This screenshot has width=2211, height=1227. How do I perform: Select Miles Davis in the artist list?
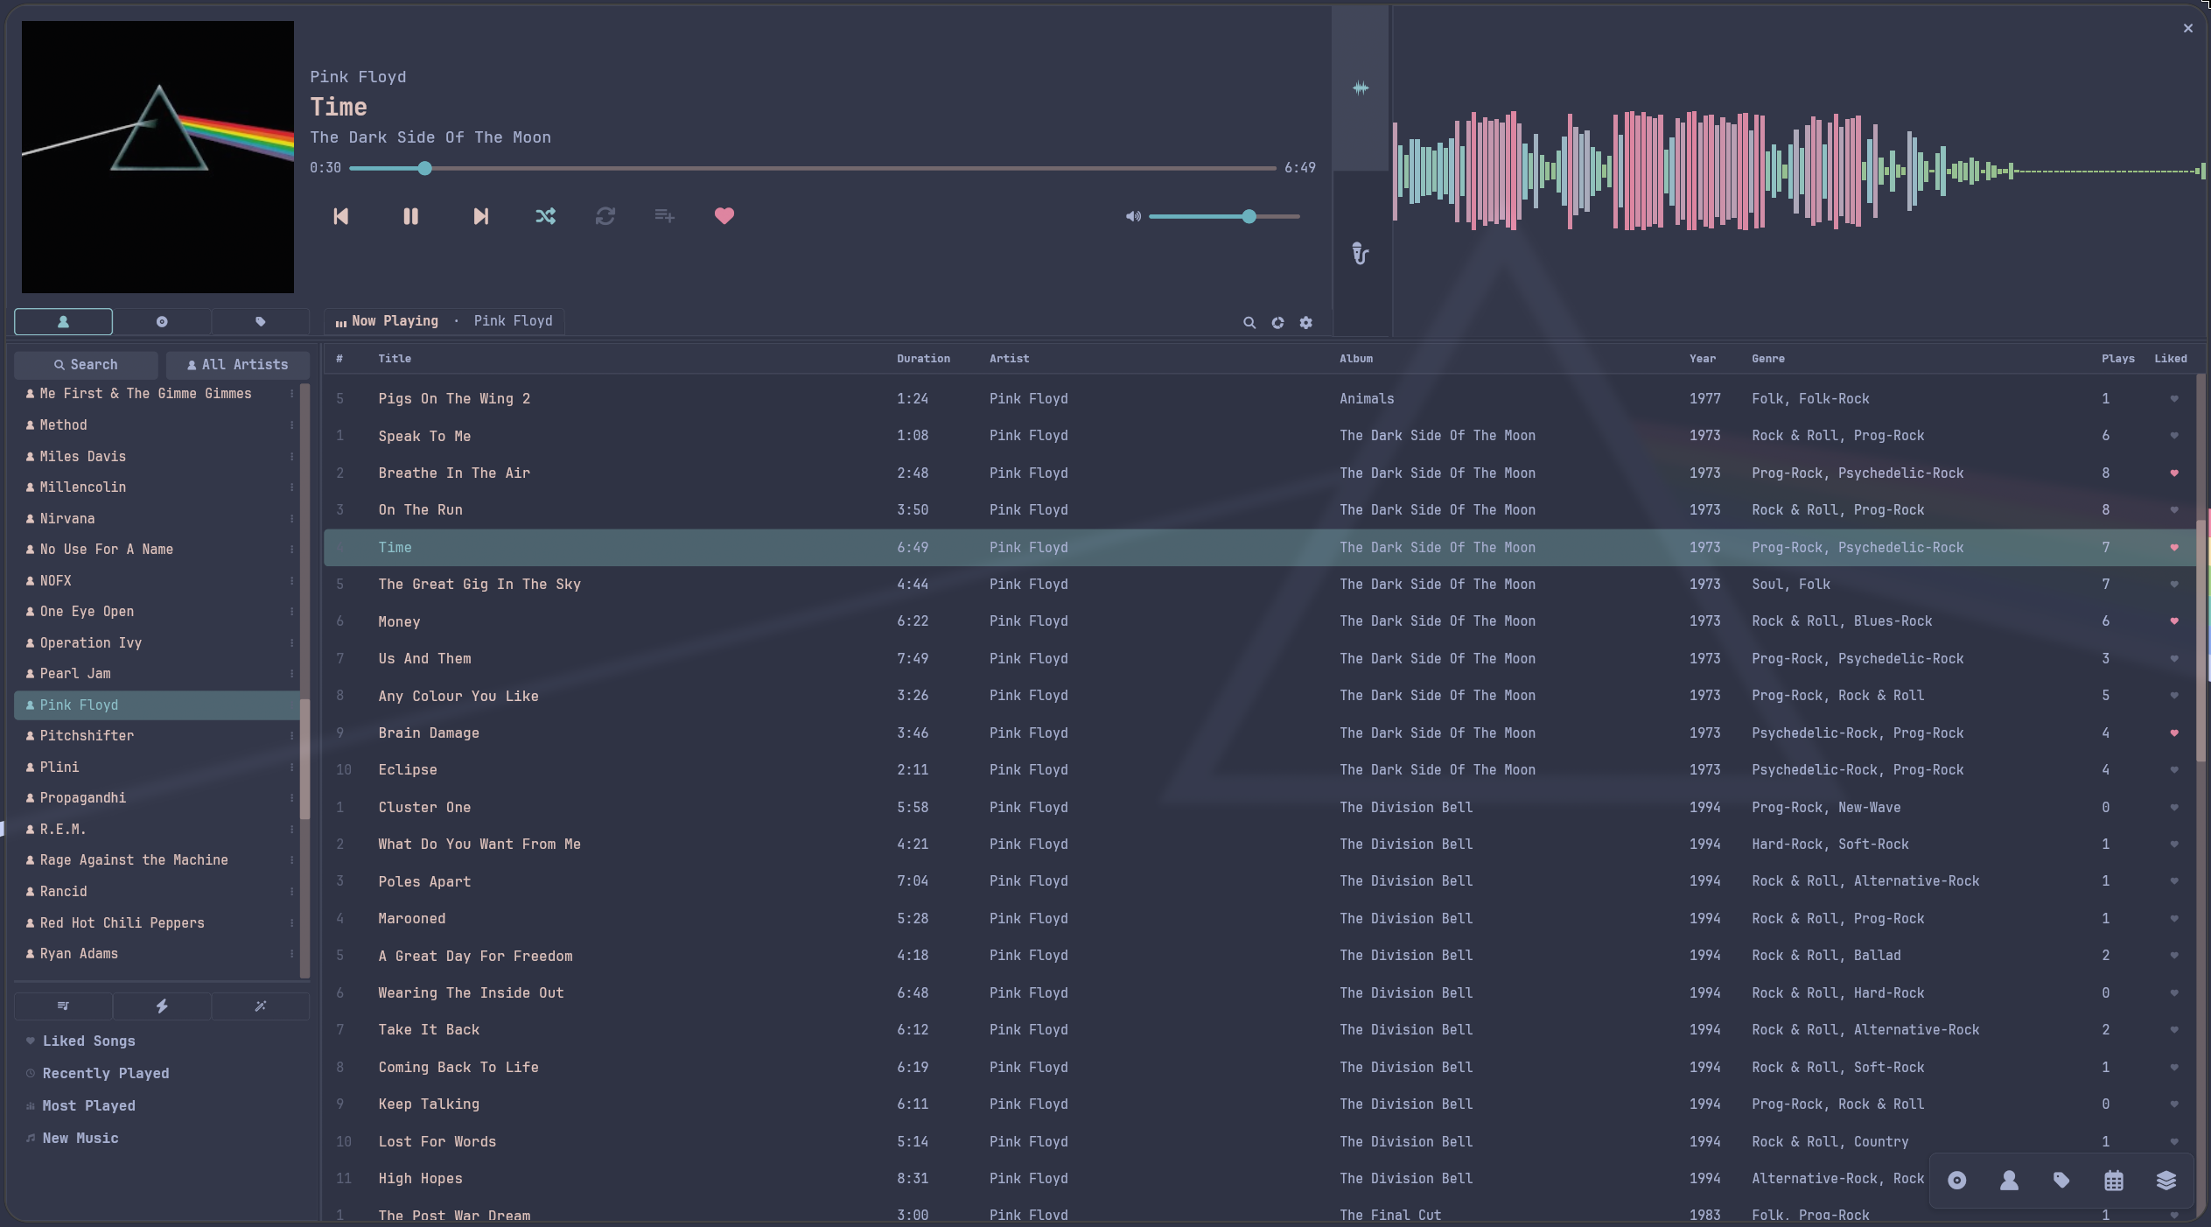pyautogui.click(x=157, y=456)
